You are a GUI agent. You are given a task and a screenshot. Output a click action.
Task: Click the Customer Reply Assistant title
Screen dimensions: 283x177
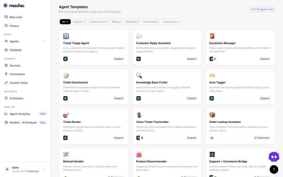click(153, 43)
